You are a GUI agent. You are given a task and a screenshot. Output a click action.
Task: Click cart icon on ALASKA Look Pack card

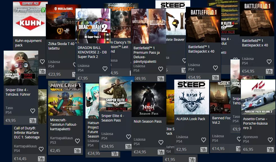click(x=204, y=150)
